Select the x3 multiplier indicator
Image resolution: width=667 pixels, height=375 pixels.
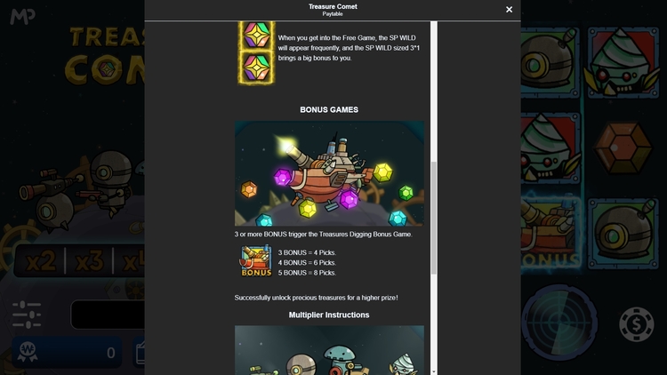coord(89,260)
